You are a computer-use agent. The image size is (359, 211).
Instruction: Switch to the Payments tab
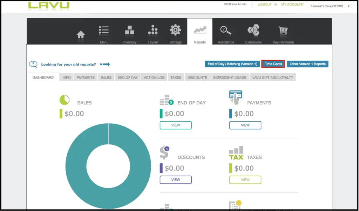86,77
